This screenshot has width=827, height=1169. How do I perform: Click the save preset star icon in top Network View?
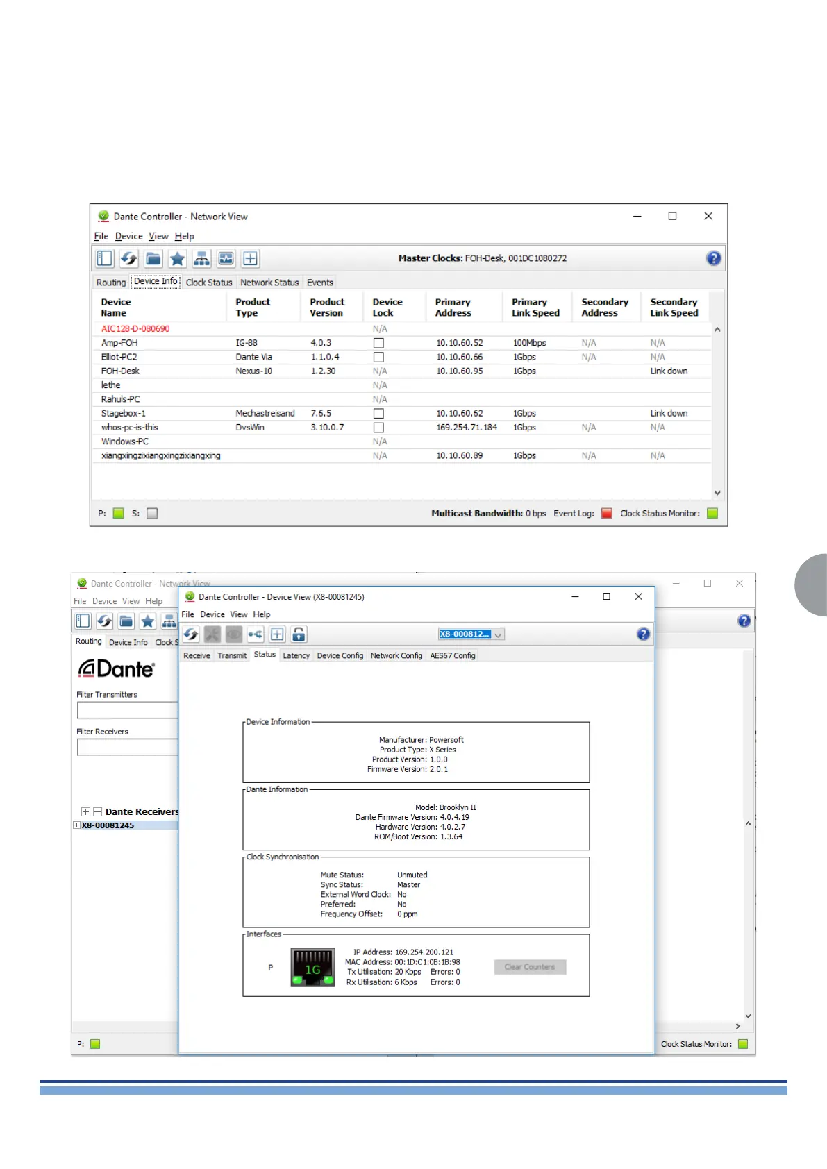click(x=178, y=259)
